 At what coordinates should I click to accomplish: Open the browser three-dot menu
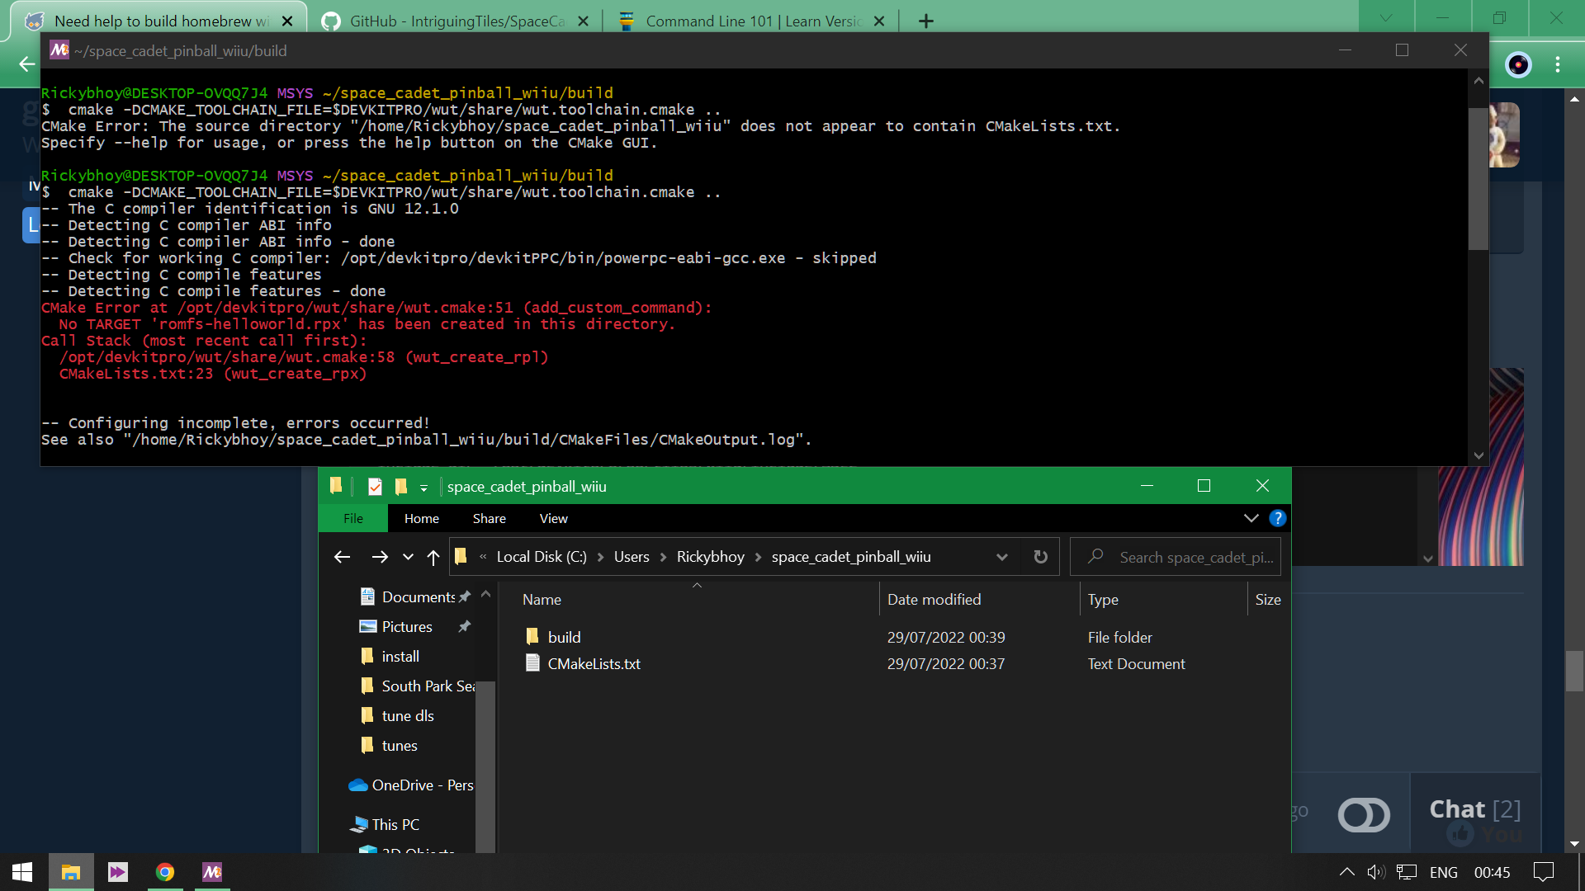tap(1558, 64)
